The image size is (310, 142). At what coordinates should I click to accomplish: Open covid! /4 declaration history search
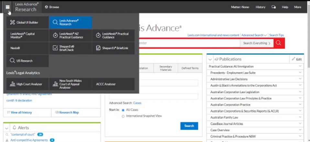tap(19, 100)
